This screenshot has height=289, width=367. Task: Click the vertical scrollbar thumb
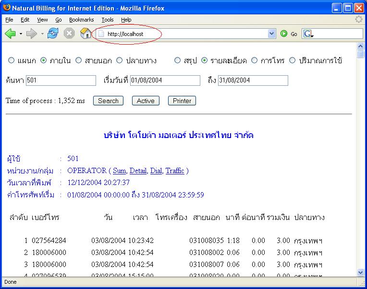[360, 54]
